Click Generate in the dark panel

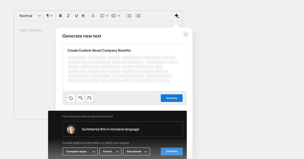(x=172, y=151)
